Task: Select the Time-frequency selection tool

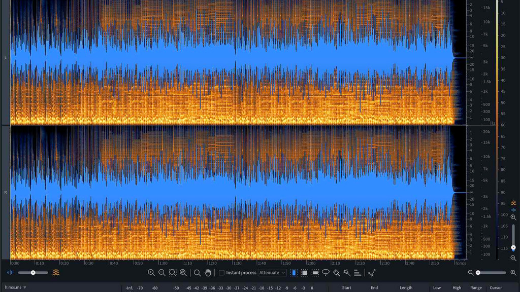Action: click(x=305, y=272)
